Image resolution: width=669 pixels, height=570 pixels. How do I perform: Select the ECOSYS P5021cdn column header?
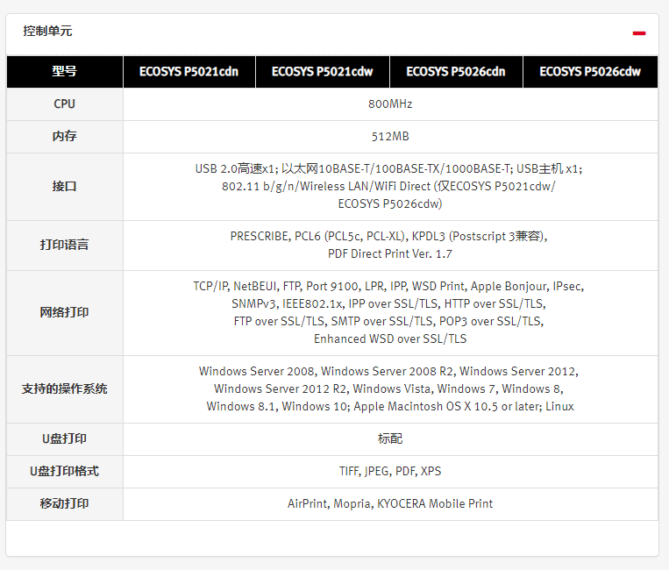point(189,72)
